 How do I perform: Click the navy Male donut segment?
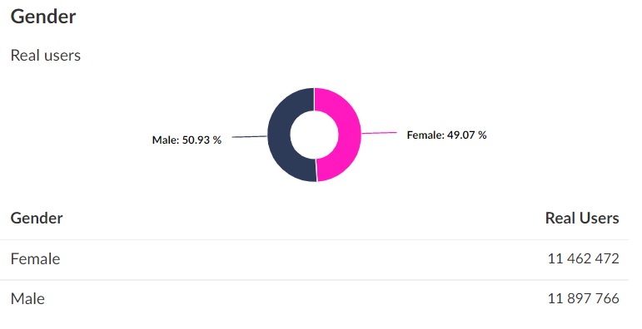[x=279, y=135]
